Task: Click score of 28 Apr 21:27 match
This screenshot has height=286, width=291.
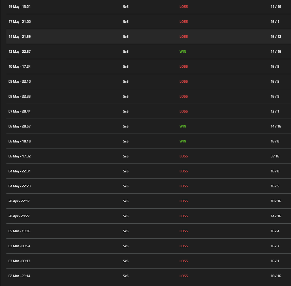Action: point(276,216)
